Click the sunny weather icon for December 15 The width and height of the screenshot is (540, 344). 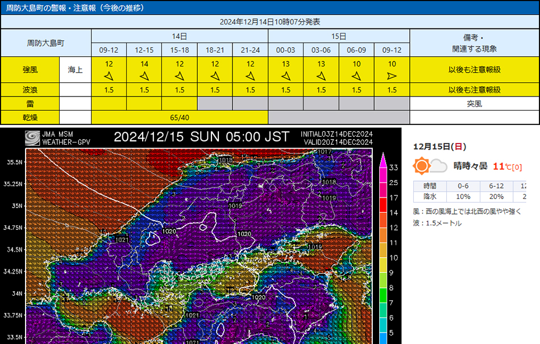point(422,166)
